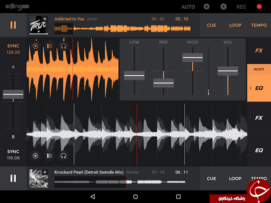Tap the deck B white zoomed waveform
Image resolution: width=271 pixels, height=203 pixels.
[x=137, y=134]
